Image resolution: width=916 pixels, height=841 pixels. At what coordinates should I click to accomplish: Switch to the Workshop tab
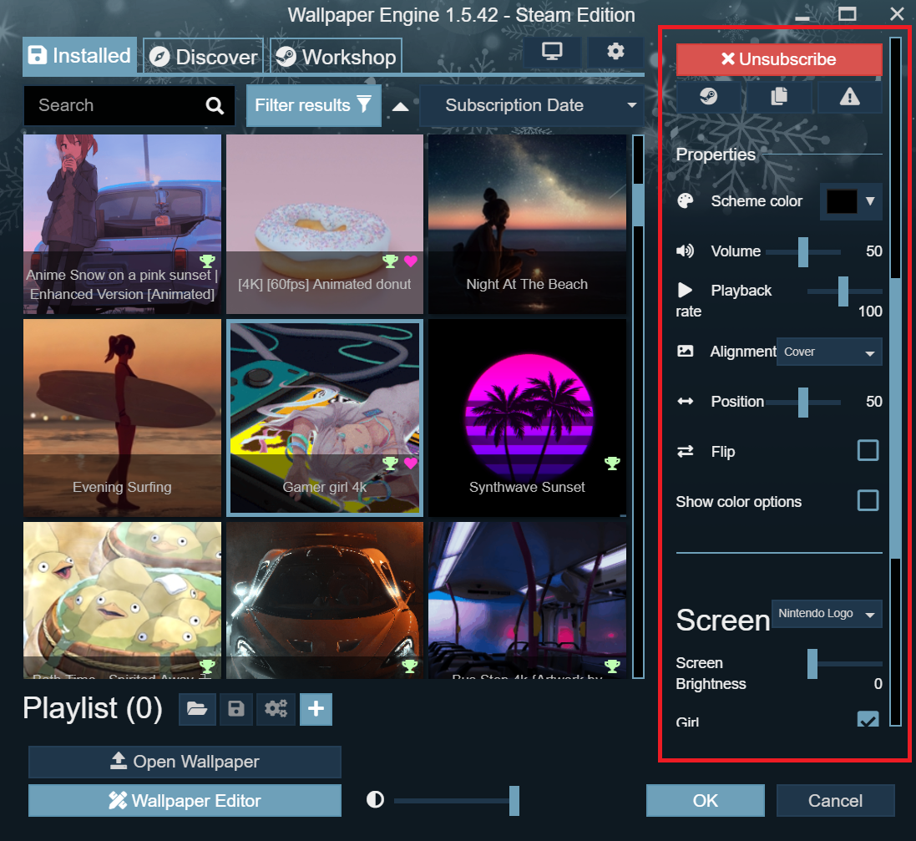tap(336, 57)
